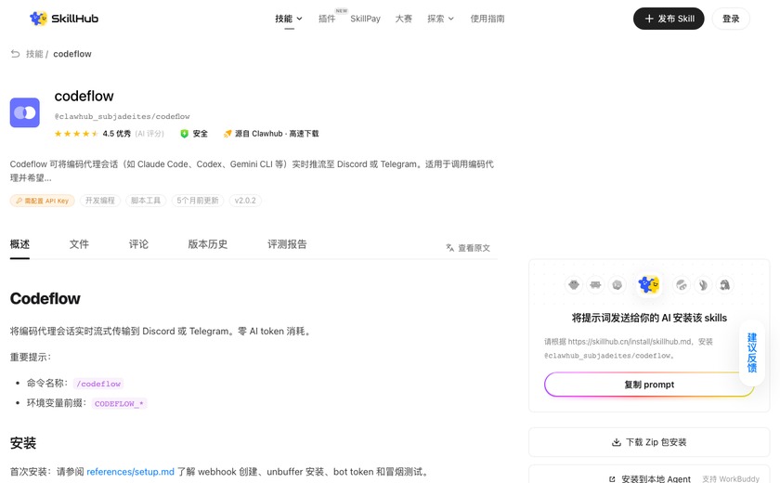Click the rocket icon beside 源自 Clawhub
This screenshot has width=780, height=483.
tap(227, 134)
